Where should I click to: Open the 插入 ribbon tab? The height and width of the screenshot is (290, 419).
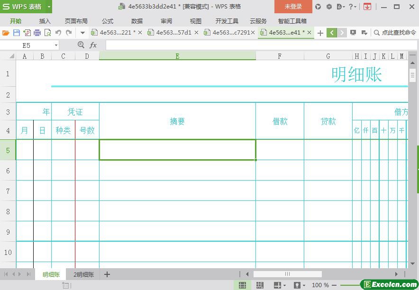(x=45, y=21)
